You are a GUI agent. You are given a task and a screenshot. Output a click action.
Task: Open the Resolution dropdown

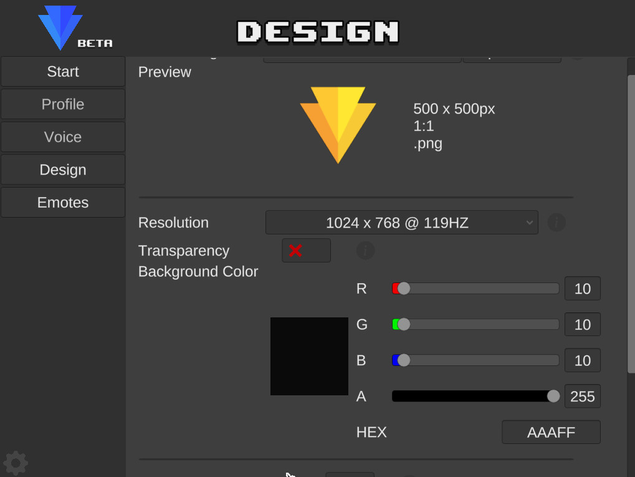tap(402, 222)
